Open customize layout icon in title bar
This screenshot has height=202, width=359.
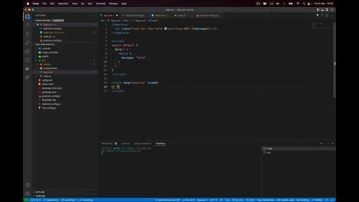click(332, 10)
